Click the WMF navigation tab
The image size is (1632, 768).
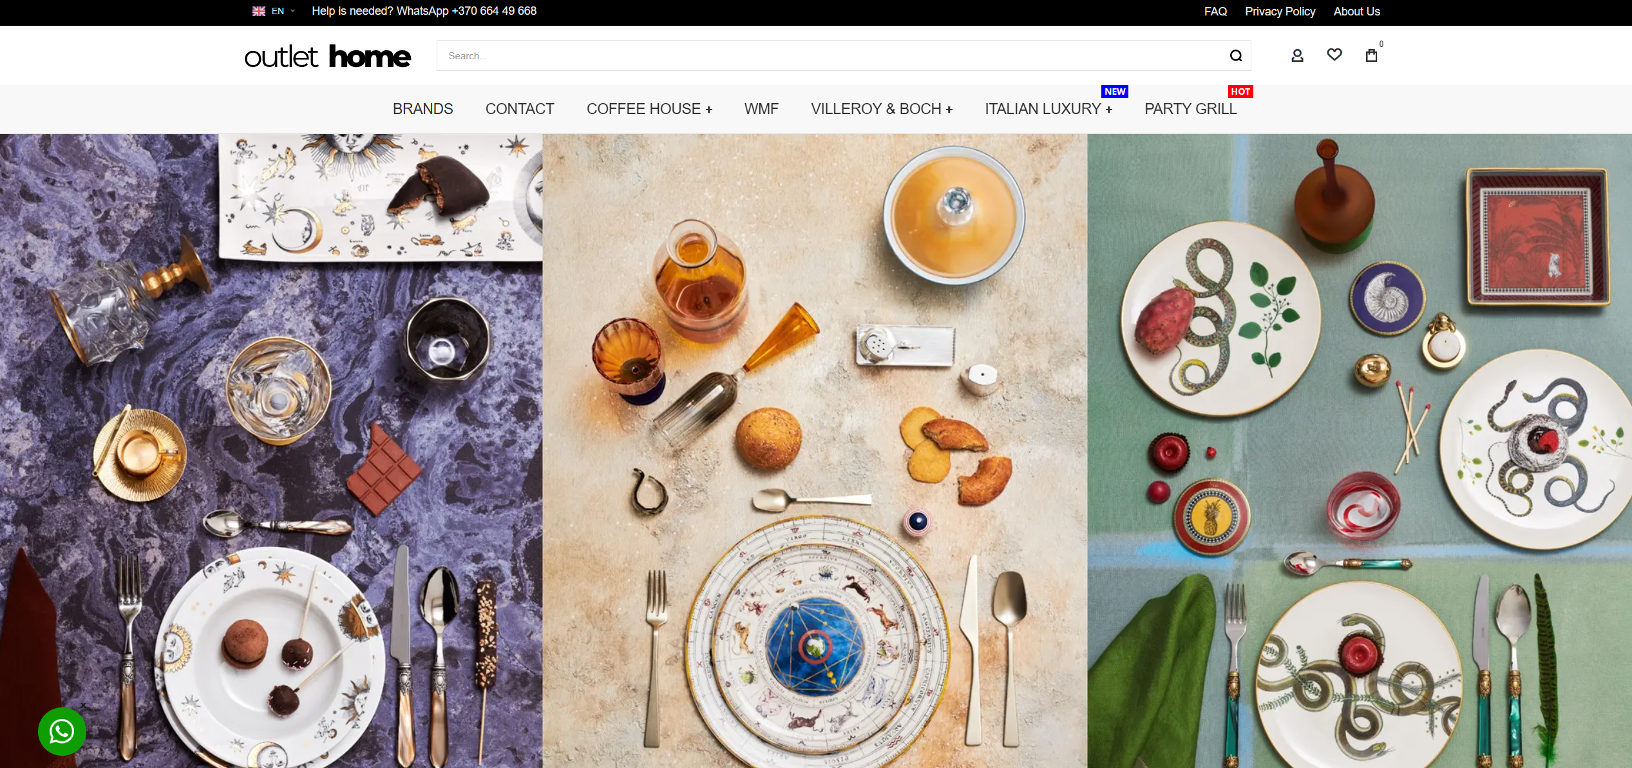pyautogui.click(x=761, y=108)
